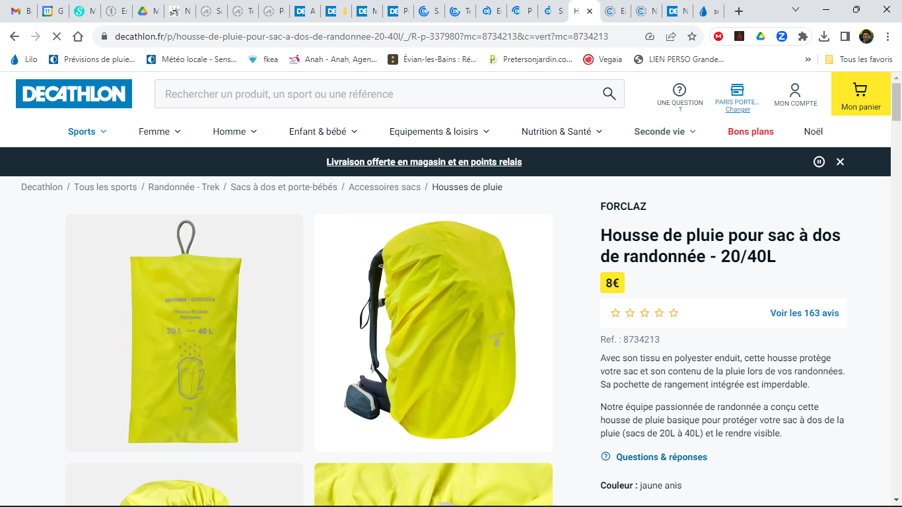Screen dimensions: 902x507
Task: Click the product search field
Action: [376, 94]
